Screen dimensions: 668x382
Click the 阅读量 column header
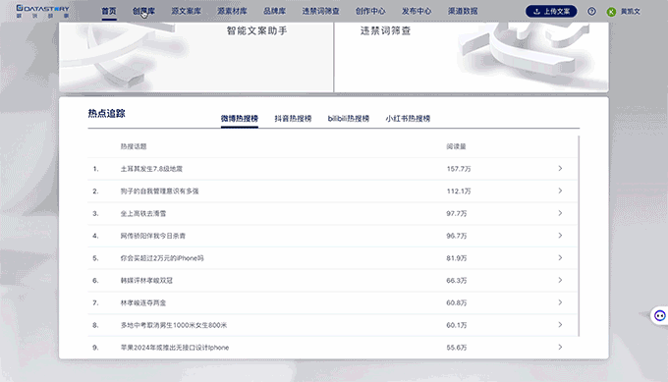pos(456,146)
